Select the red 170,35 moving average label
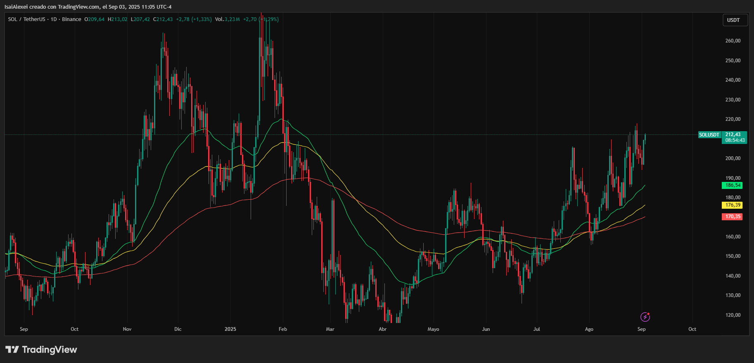The height and width of the screenshot is (363, 754). coord(733,217)
